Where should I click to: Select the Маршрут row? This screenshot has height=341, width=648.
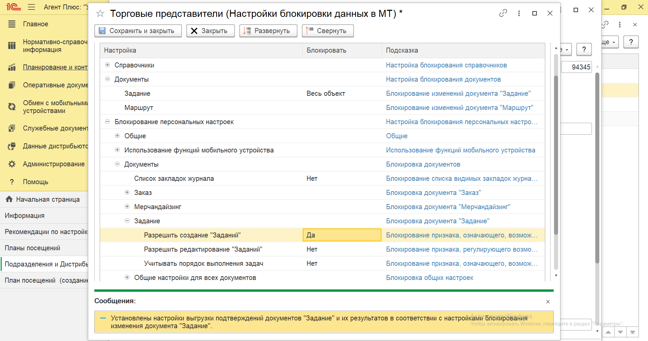coord(322,108)
